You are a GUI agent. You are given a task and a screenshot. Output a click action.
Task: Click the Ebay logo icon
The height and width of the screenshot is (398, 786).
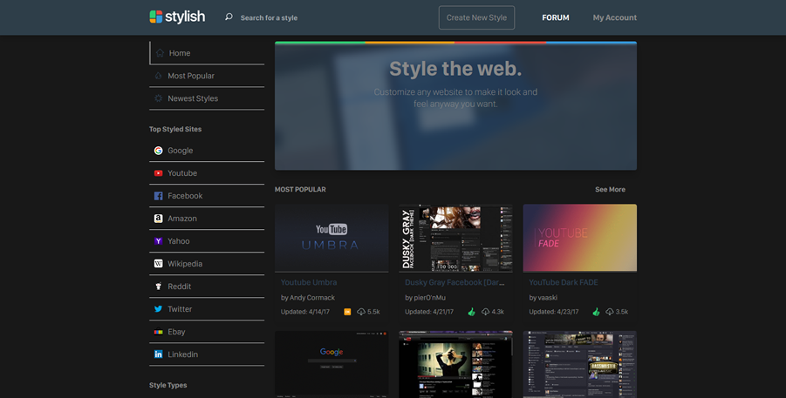(159, 332)
